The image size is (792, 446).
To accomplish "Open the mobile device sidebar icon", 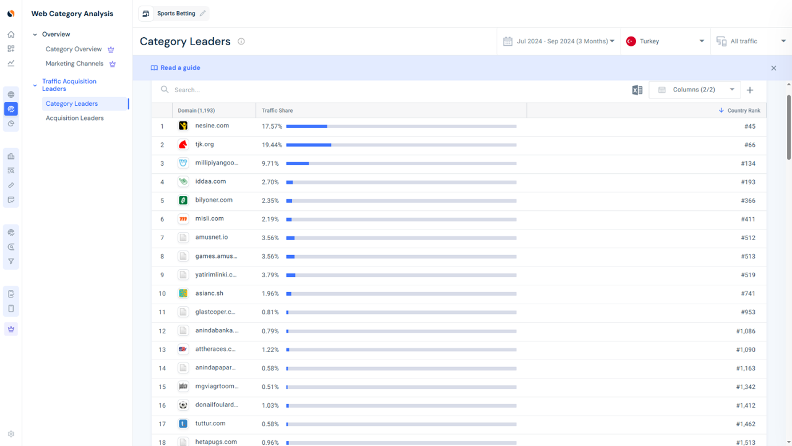I will tap(11, 309).
